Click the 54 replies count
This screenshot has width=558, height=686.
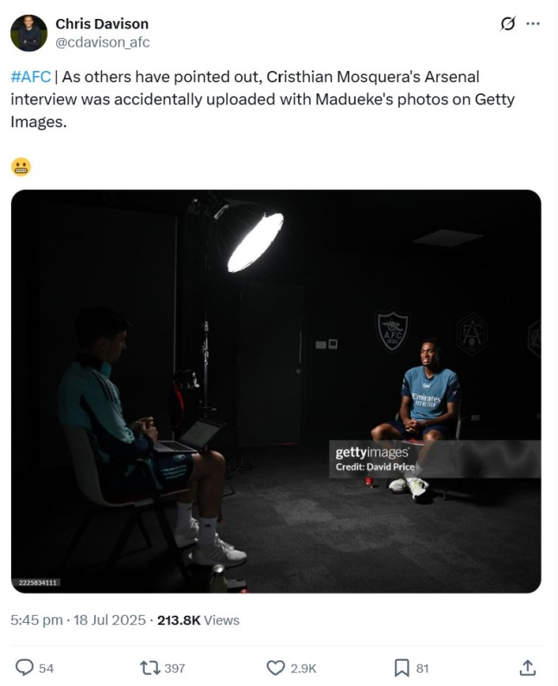47,668
